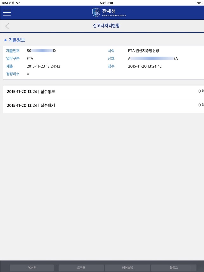
Task: Tap the Korea Customs Service shield logo
Action: click(96, 12)
